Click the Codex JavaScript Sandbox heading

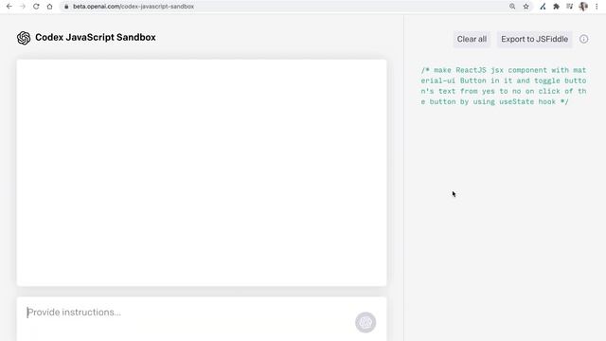(96, 38)
